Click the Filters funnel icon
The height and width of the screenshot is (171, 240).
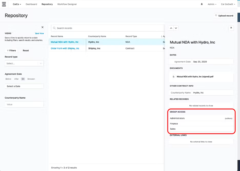point(8,50)
